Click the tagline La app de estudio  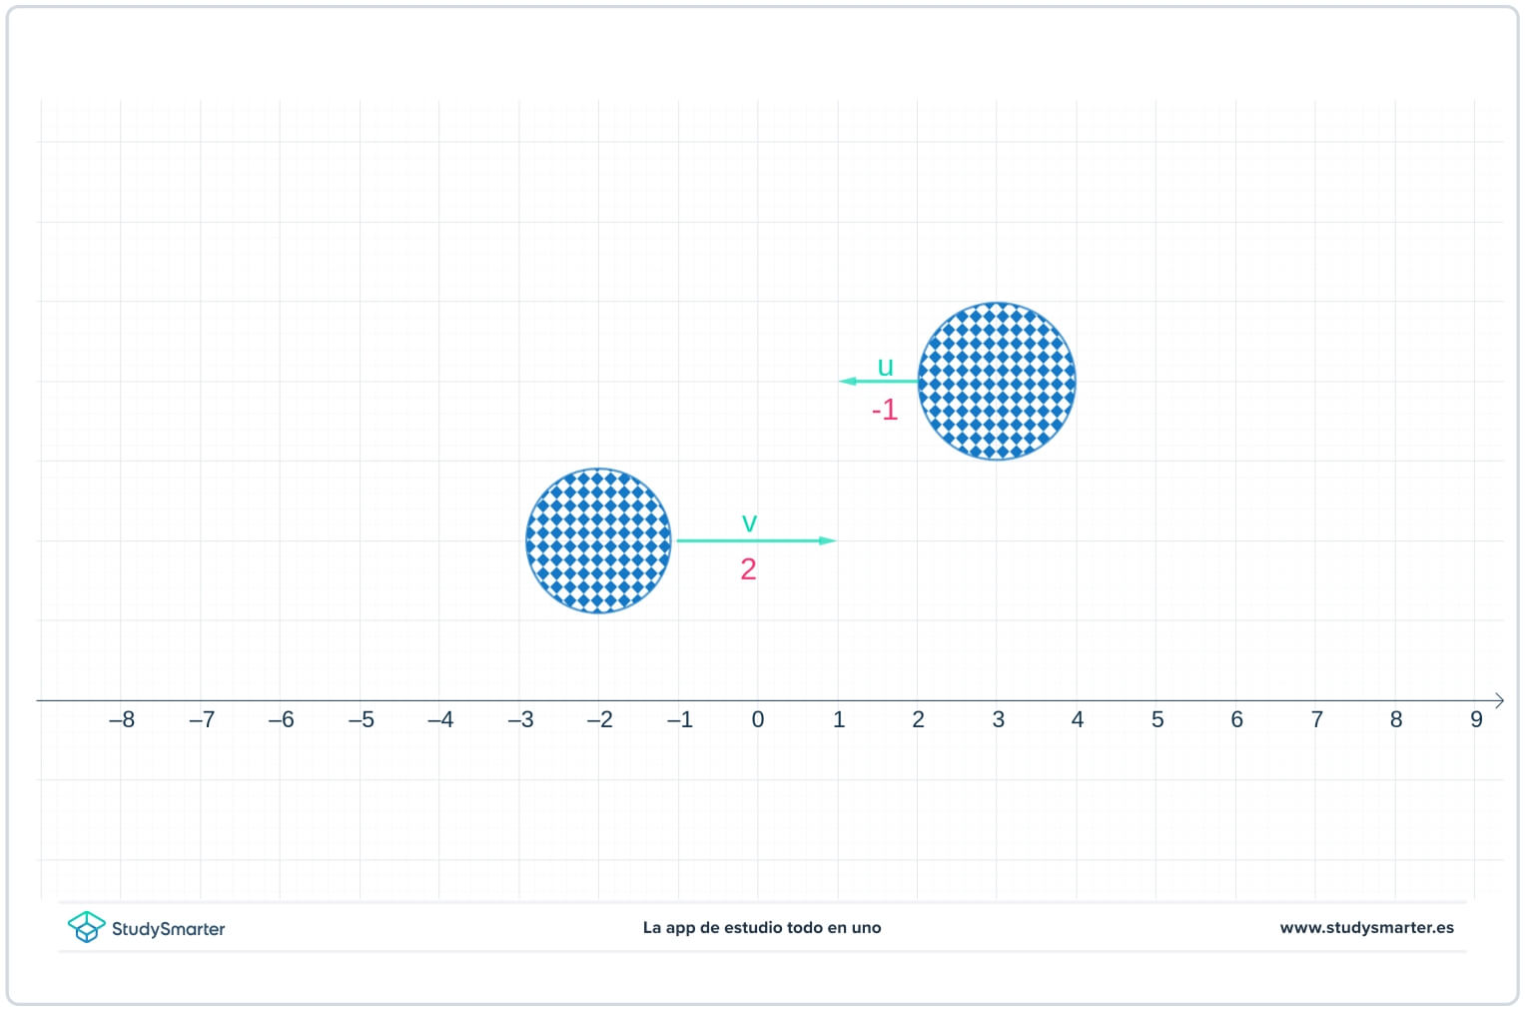(762, 927)
